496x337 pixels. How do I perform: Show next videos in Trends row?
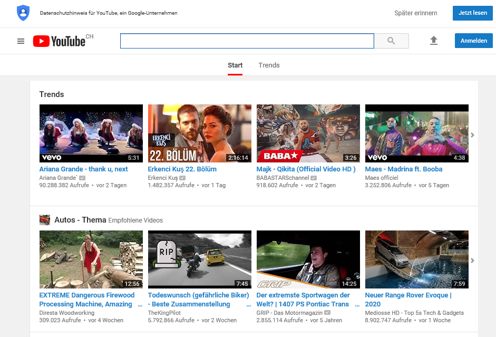472,135
